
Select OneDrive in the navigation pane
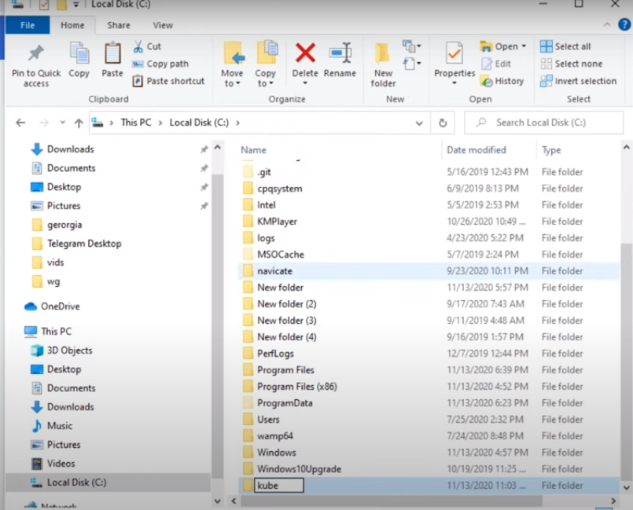point(60,306)
